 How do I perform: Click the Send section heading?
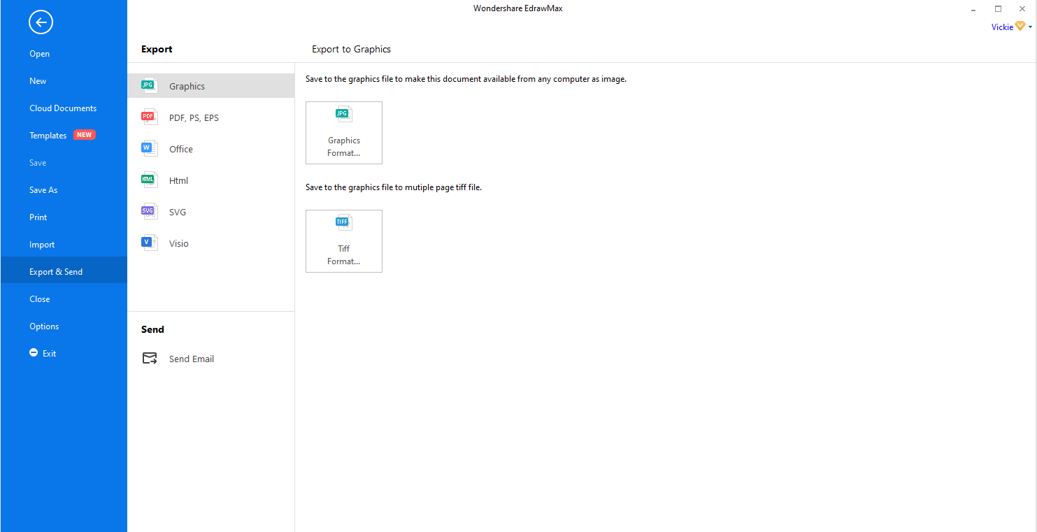coord(152,330)
